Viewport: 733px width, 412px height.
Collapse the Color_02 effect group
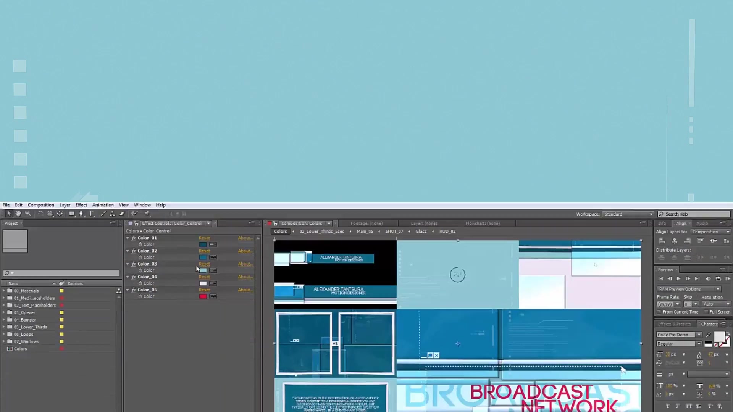128,251
